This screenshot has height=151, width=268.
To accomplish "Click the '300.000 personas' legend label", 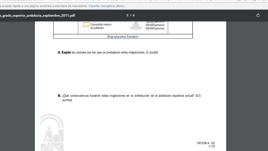I will coord(155,25).
